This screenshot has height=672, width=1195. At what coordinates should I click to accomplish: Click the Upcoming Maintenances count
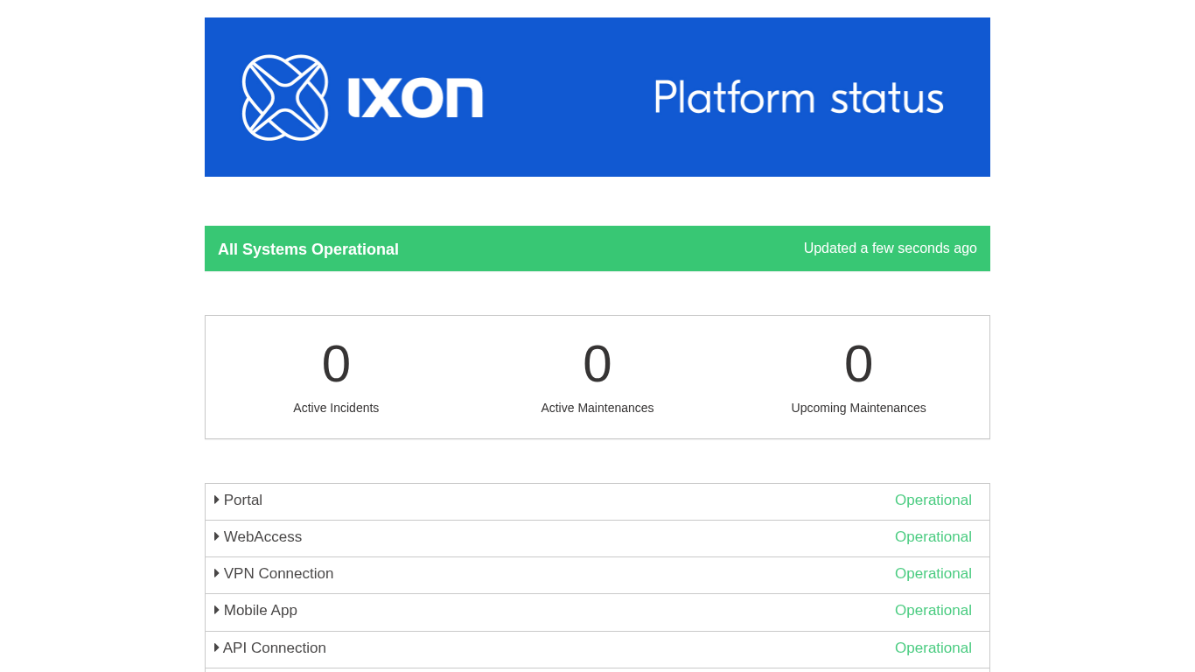click(858, 364)
